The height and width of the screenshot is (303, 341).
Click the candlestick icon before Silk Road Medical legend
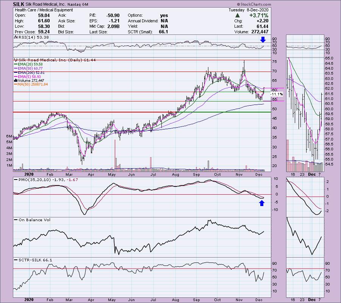(x=16, y=60)
